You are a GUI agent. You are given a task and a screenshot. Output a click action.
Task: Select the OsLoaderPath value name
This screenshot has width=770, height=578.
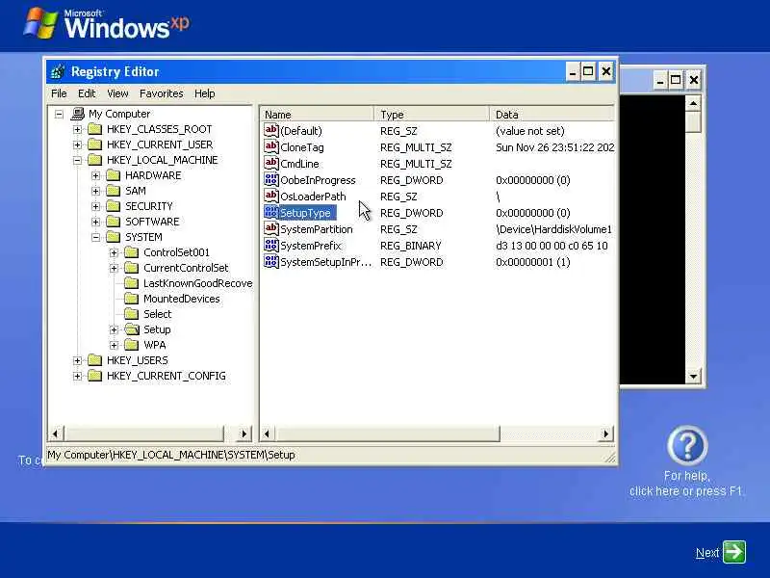click(x=313, y=197)
